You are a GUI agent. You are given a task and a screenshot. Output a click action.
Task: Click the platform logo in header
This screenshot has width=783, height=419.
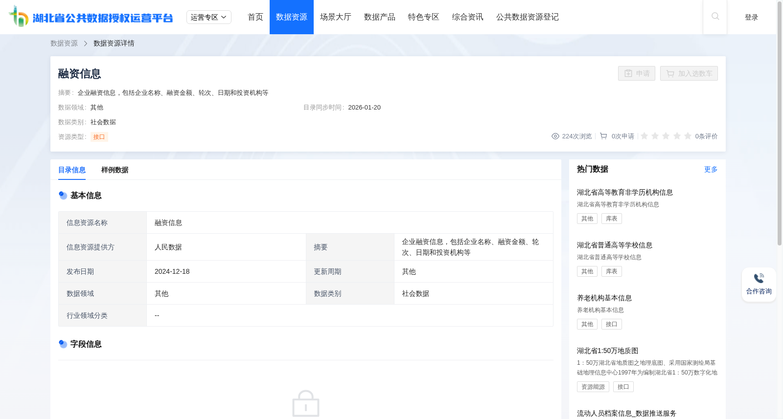(x=91, y=17)
